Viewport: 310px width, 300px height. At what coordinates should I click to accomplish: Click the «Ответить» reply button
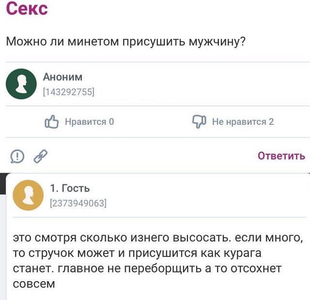[281, 156]
